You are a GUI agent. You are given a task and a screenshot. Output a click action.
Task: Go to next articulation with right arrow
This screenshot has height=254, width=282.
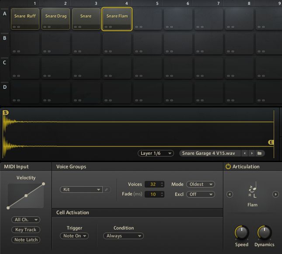(x=275, y=194)
